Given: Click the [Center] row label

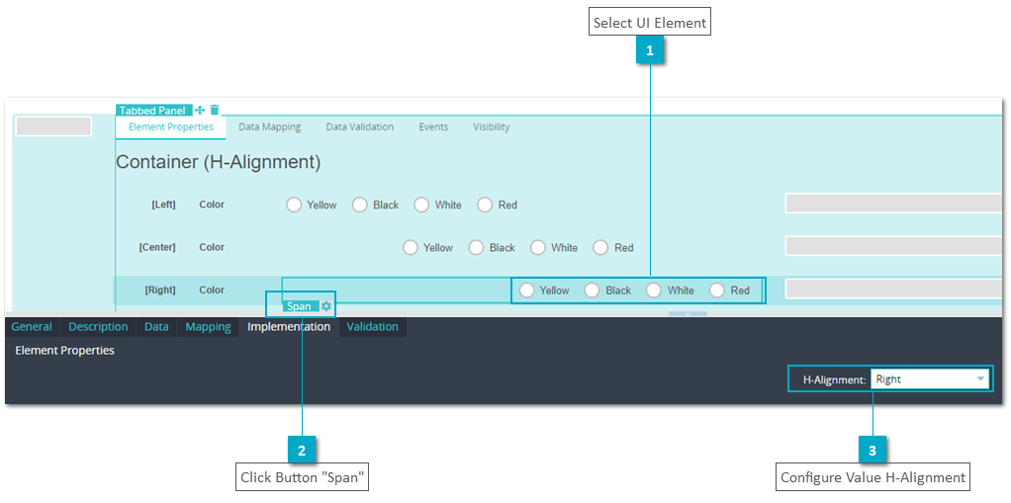Looking at the screenshot, I should [x=157, y=247].
